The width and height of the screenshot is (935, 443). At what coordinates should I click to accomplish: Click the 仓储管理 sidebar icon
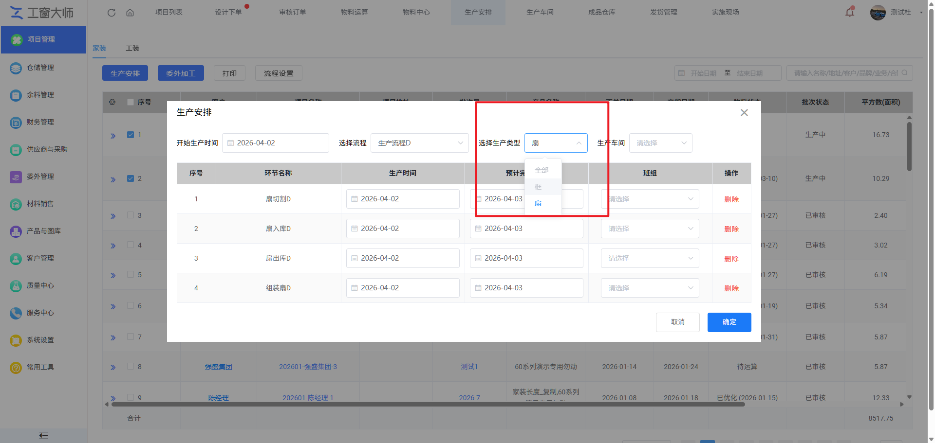[x=16, y=68]
